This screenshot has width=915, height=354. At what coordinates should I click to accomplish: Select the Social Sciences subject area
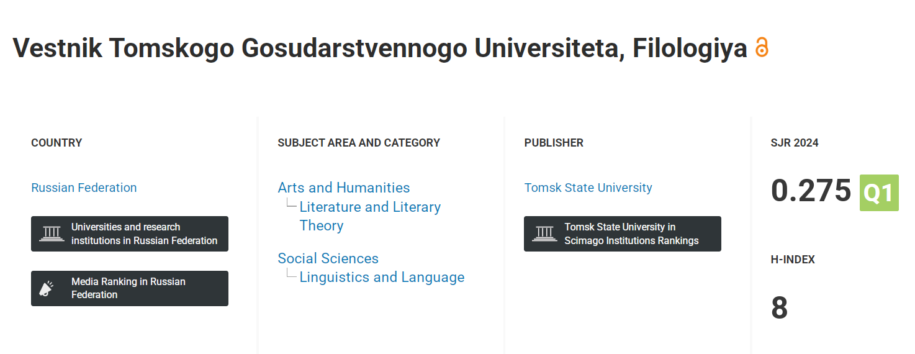[x=328, y=258]
